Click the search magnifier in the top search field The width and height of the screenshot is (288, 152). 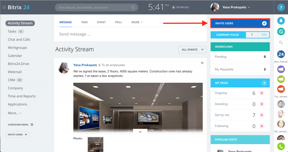133,8
